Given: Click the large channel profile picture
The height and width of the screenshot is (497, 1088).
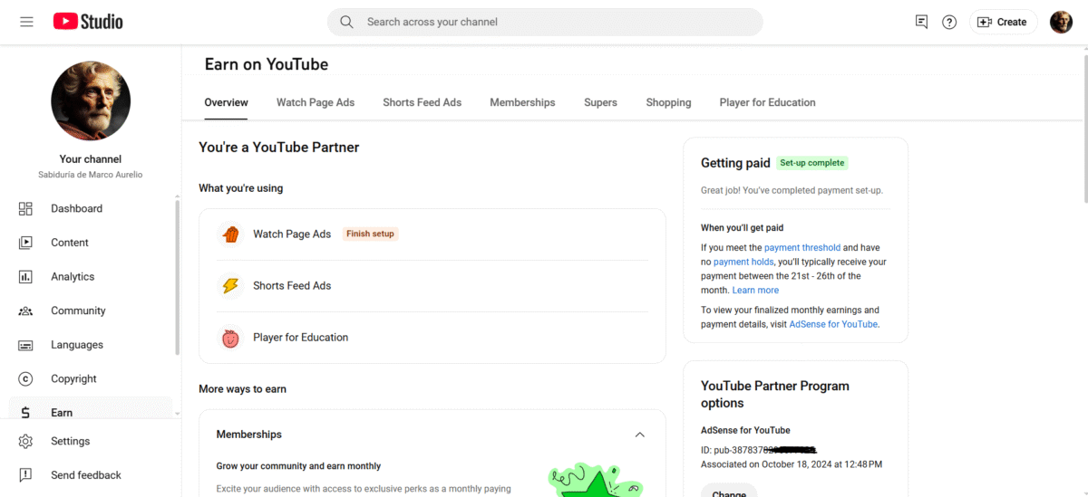Looking at the screenshot, I should coord(91,100).
